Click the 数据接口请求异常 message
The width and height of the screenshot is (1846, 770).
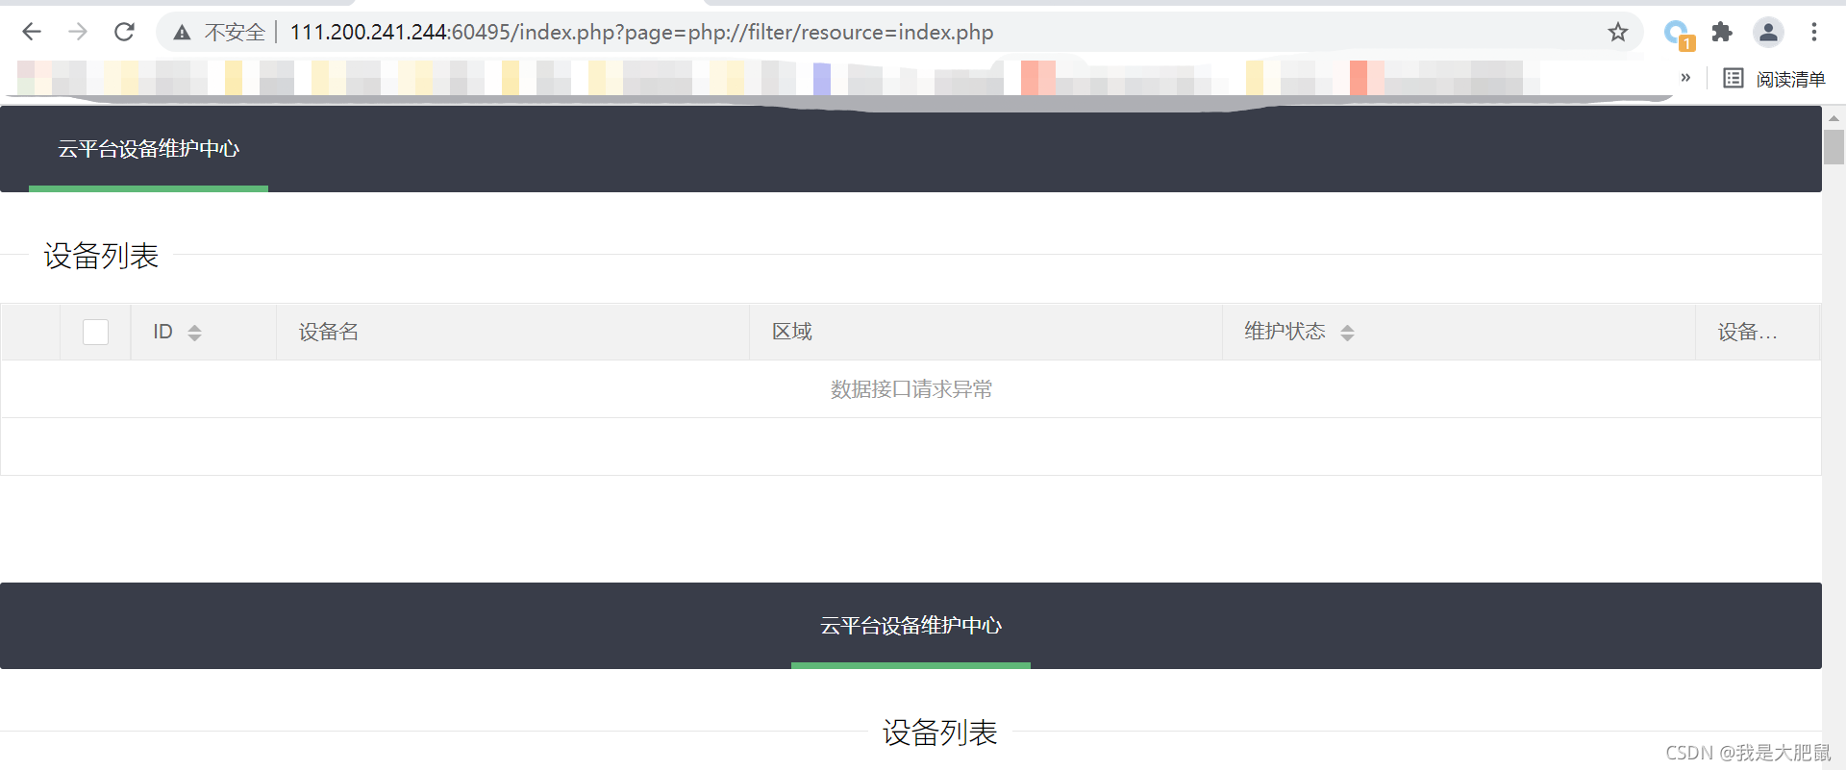click(x=911, y=389)
